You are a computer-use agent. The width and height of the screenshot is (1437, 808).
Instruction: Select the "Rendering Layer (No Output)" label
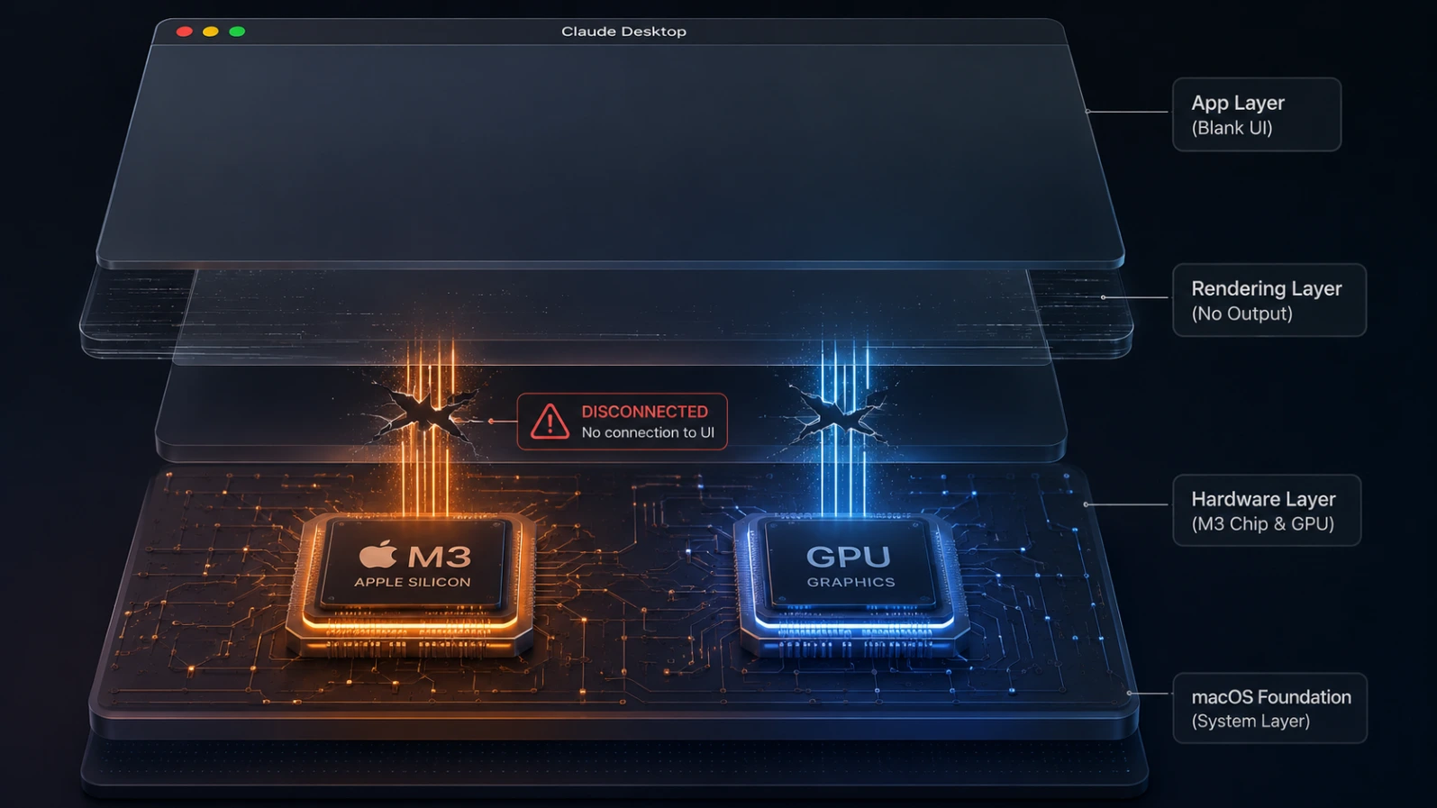[x=1269, y=300]
